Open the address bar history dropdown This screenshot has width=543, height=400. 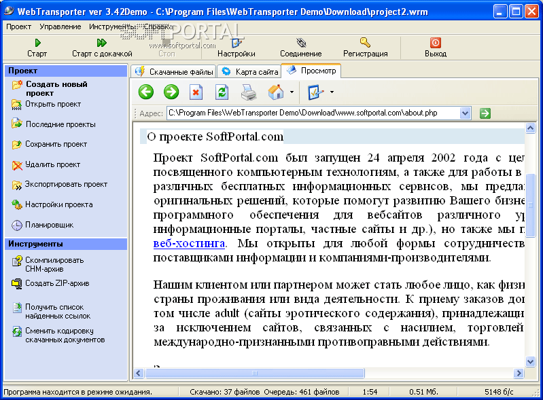[465, 113]
